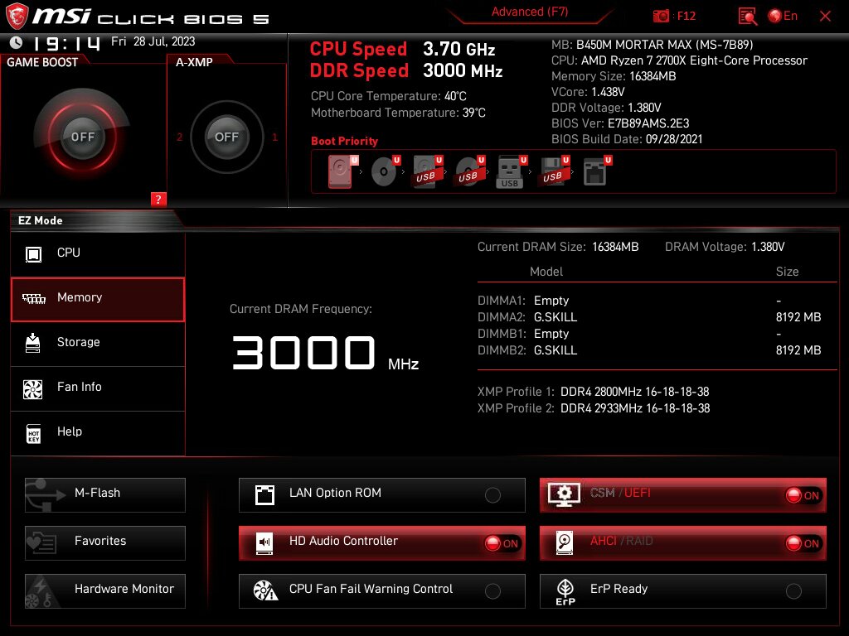
Task: Switch to Advanced (F7) mode
Action: tap(530, 12)
